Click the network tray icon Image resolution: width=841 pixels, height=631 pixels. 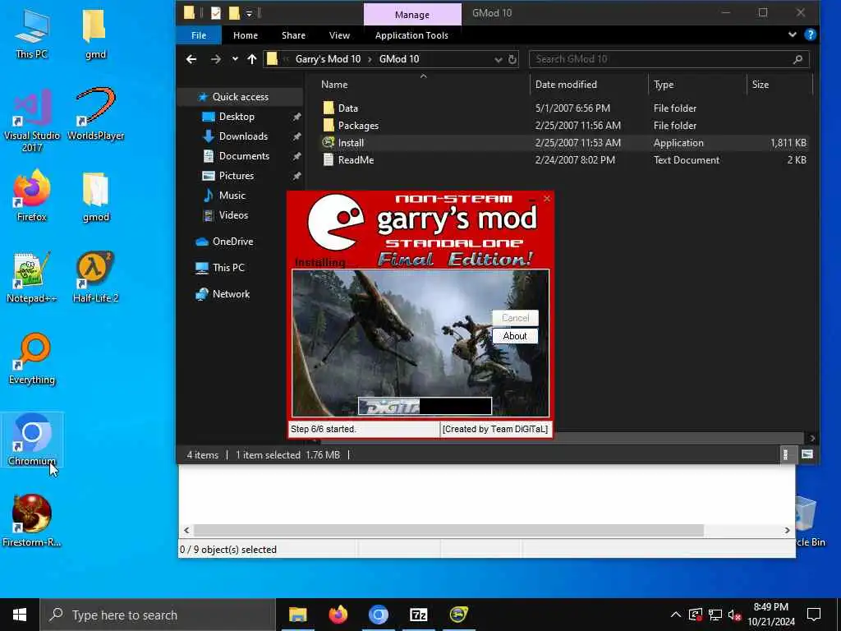point(715,615)
